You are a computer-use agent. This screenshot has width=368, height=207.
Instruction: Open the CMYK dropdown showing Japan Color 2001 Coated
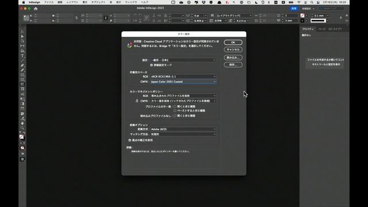click(183, 82)
